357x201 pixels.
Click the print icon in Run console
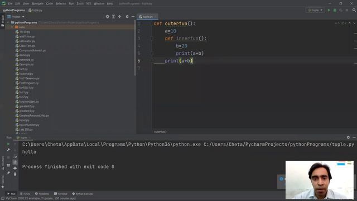click(x=15, y=169)
